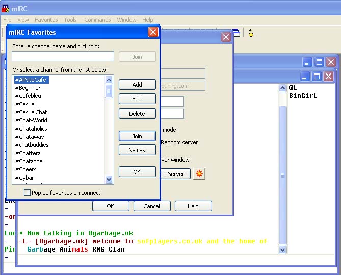Viewport: 341px width, 275px height.
Task: Select #Chat-World in the channel list
Action: point(31,120)
